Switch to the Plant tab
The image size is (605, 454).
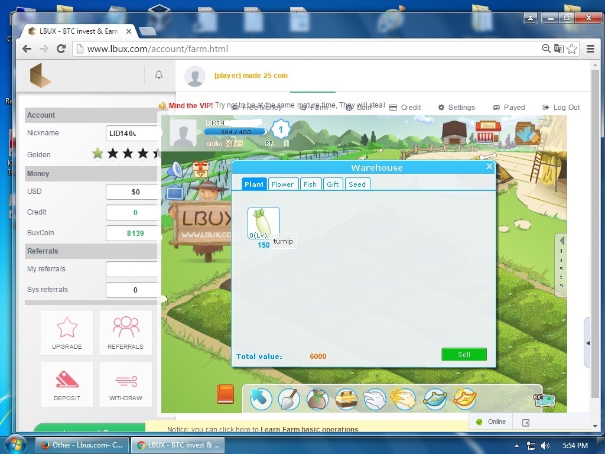point(254,184)
